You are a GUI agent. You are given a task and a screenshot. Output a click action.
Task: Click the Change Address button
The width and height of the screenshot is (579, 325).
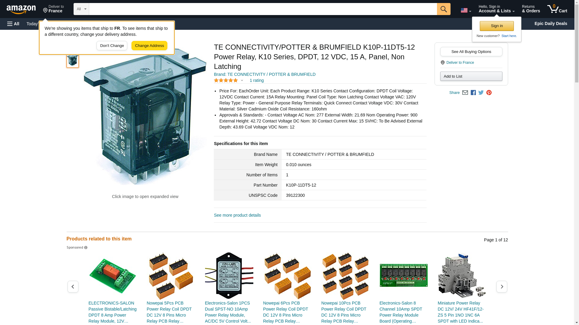pos(149,46)
